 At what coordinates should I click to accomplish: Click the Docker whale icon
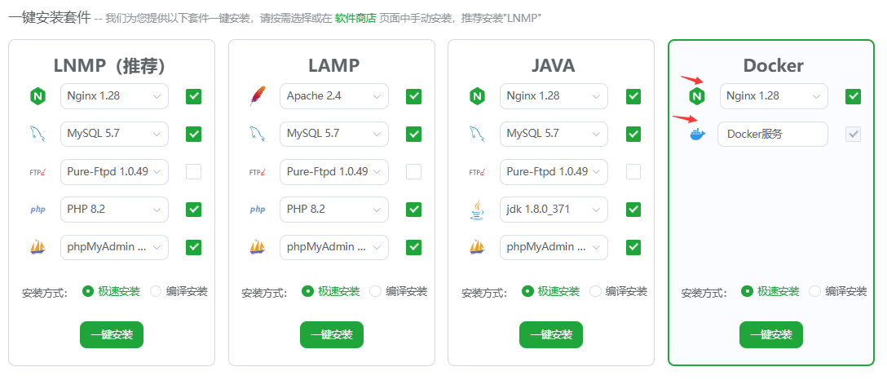click(x=696, y=135)
